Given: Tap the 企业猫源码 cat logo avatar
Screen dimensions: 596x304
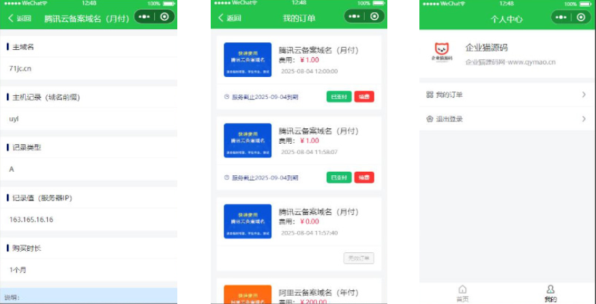Looking at the screenshot, I should click(441, 51).
